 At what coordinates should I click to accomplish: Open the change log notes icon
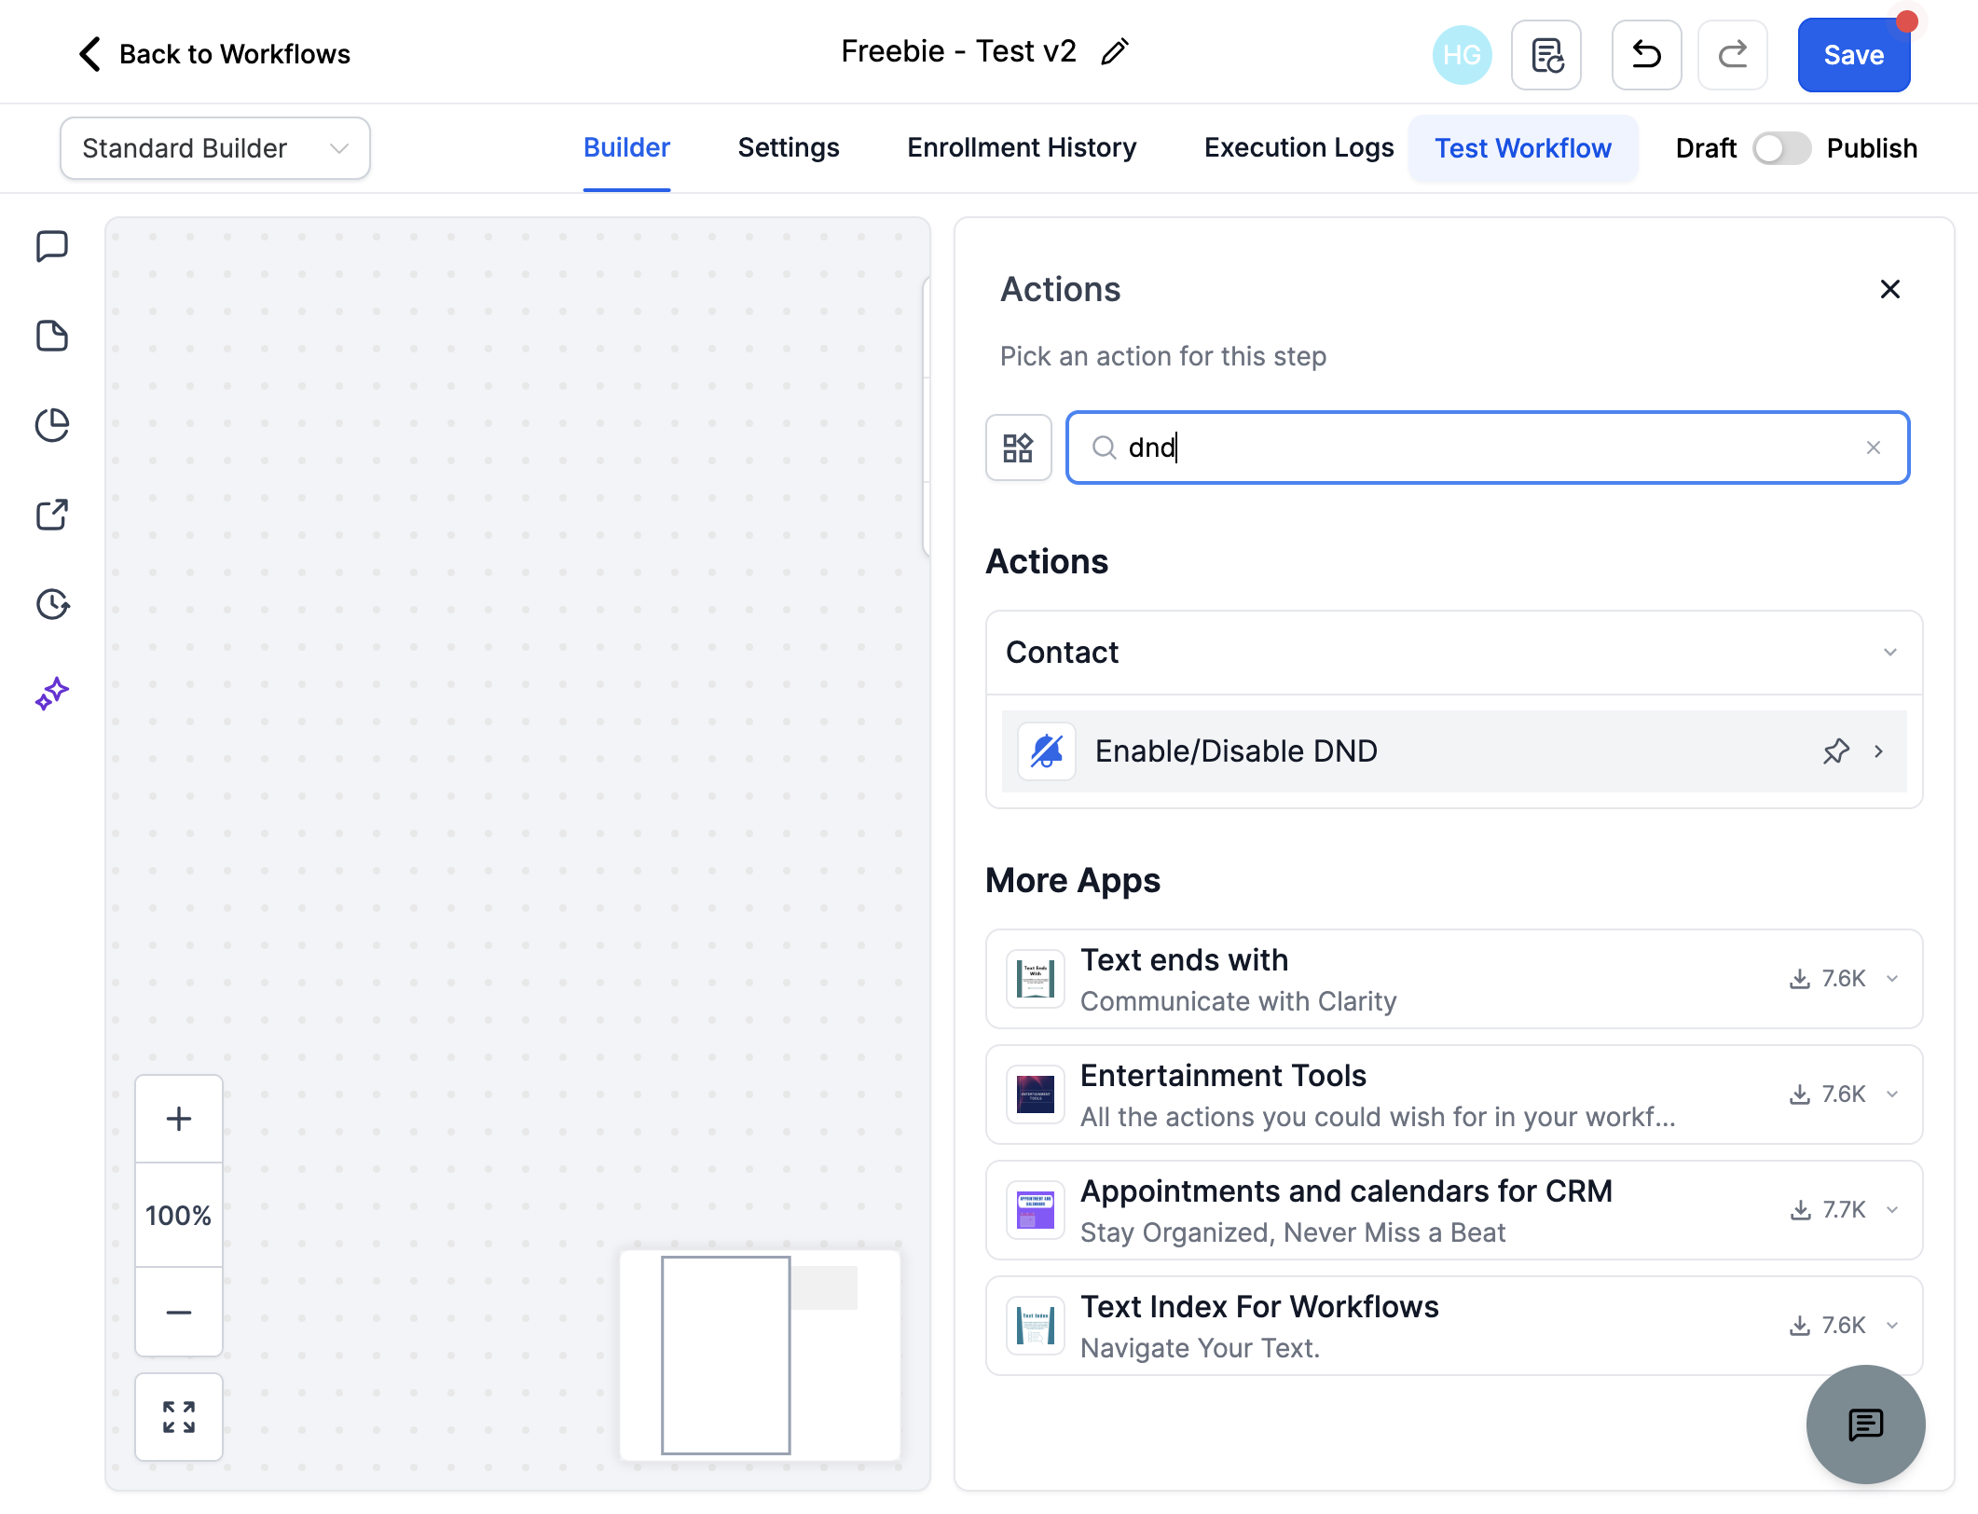(x=1546, y=55)
